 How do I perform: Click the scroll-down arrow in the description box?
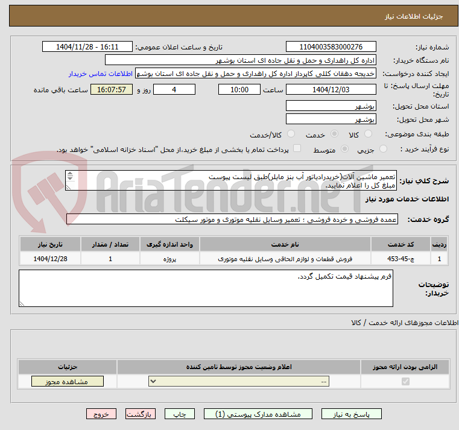click(x=70, y=179)
